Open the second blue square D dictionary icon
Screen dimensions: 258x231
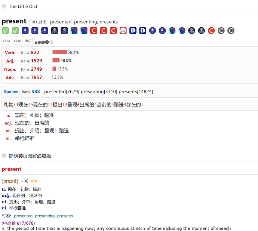[143, 31]
